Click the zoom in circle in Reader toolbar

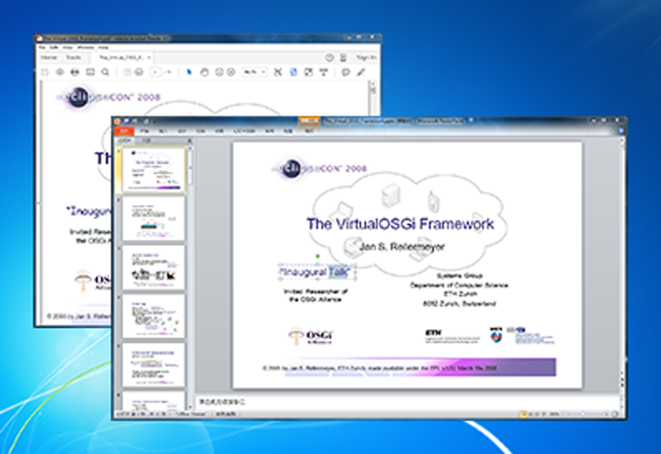[231, 72]
